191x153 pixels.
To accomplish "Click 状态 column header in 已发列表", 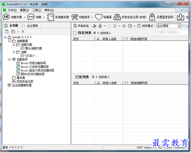I will 84,83.
